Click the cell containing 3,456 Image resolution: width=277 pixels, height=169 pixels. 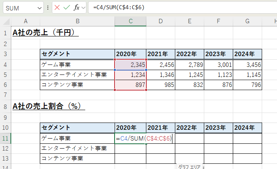click(248, 64)
